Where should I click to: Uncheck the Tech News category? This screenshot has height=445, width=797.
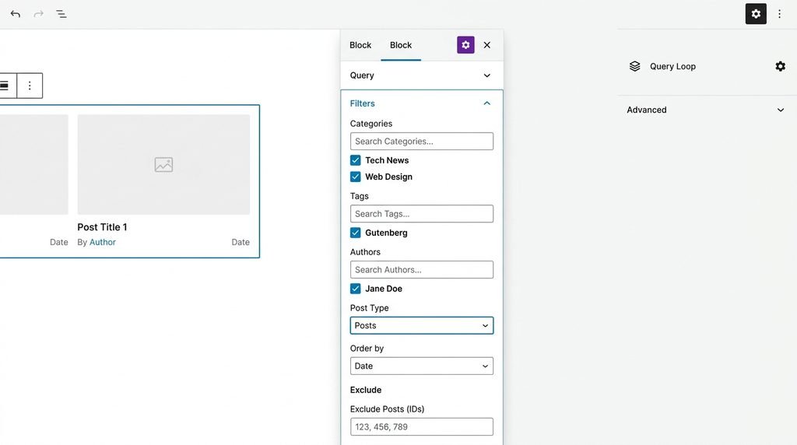(355, 160)
